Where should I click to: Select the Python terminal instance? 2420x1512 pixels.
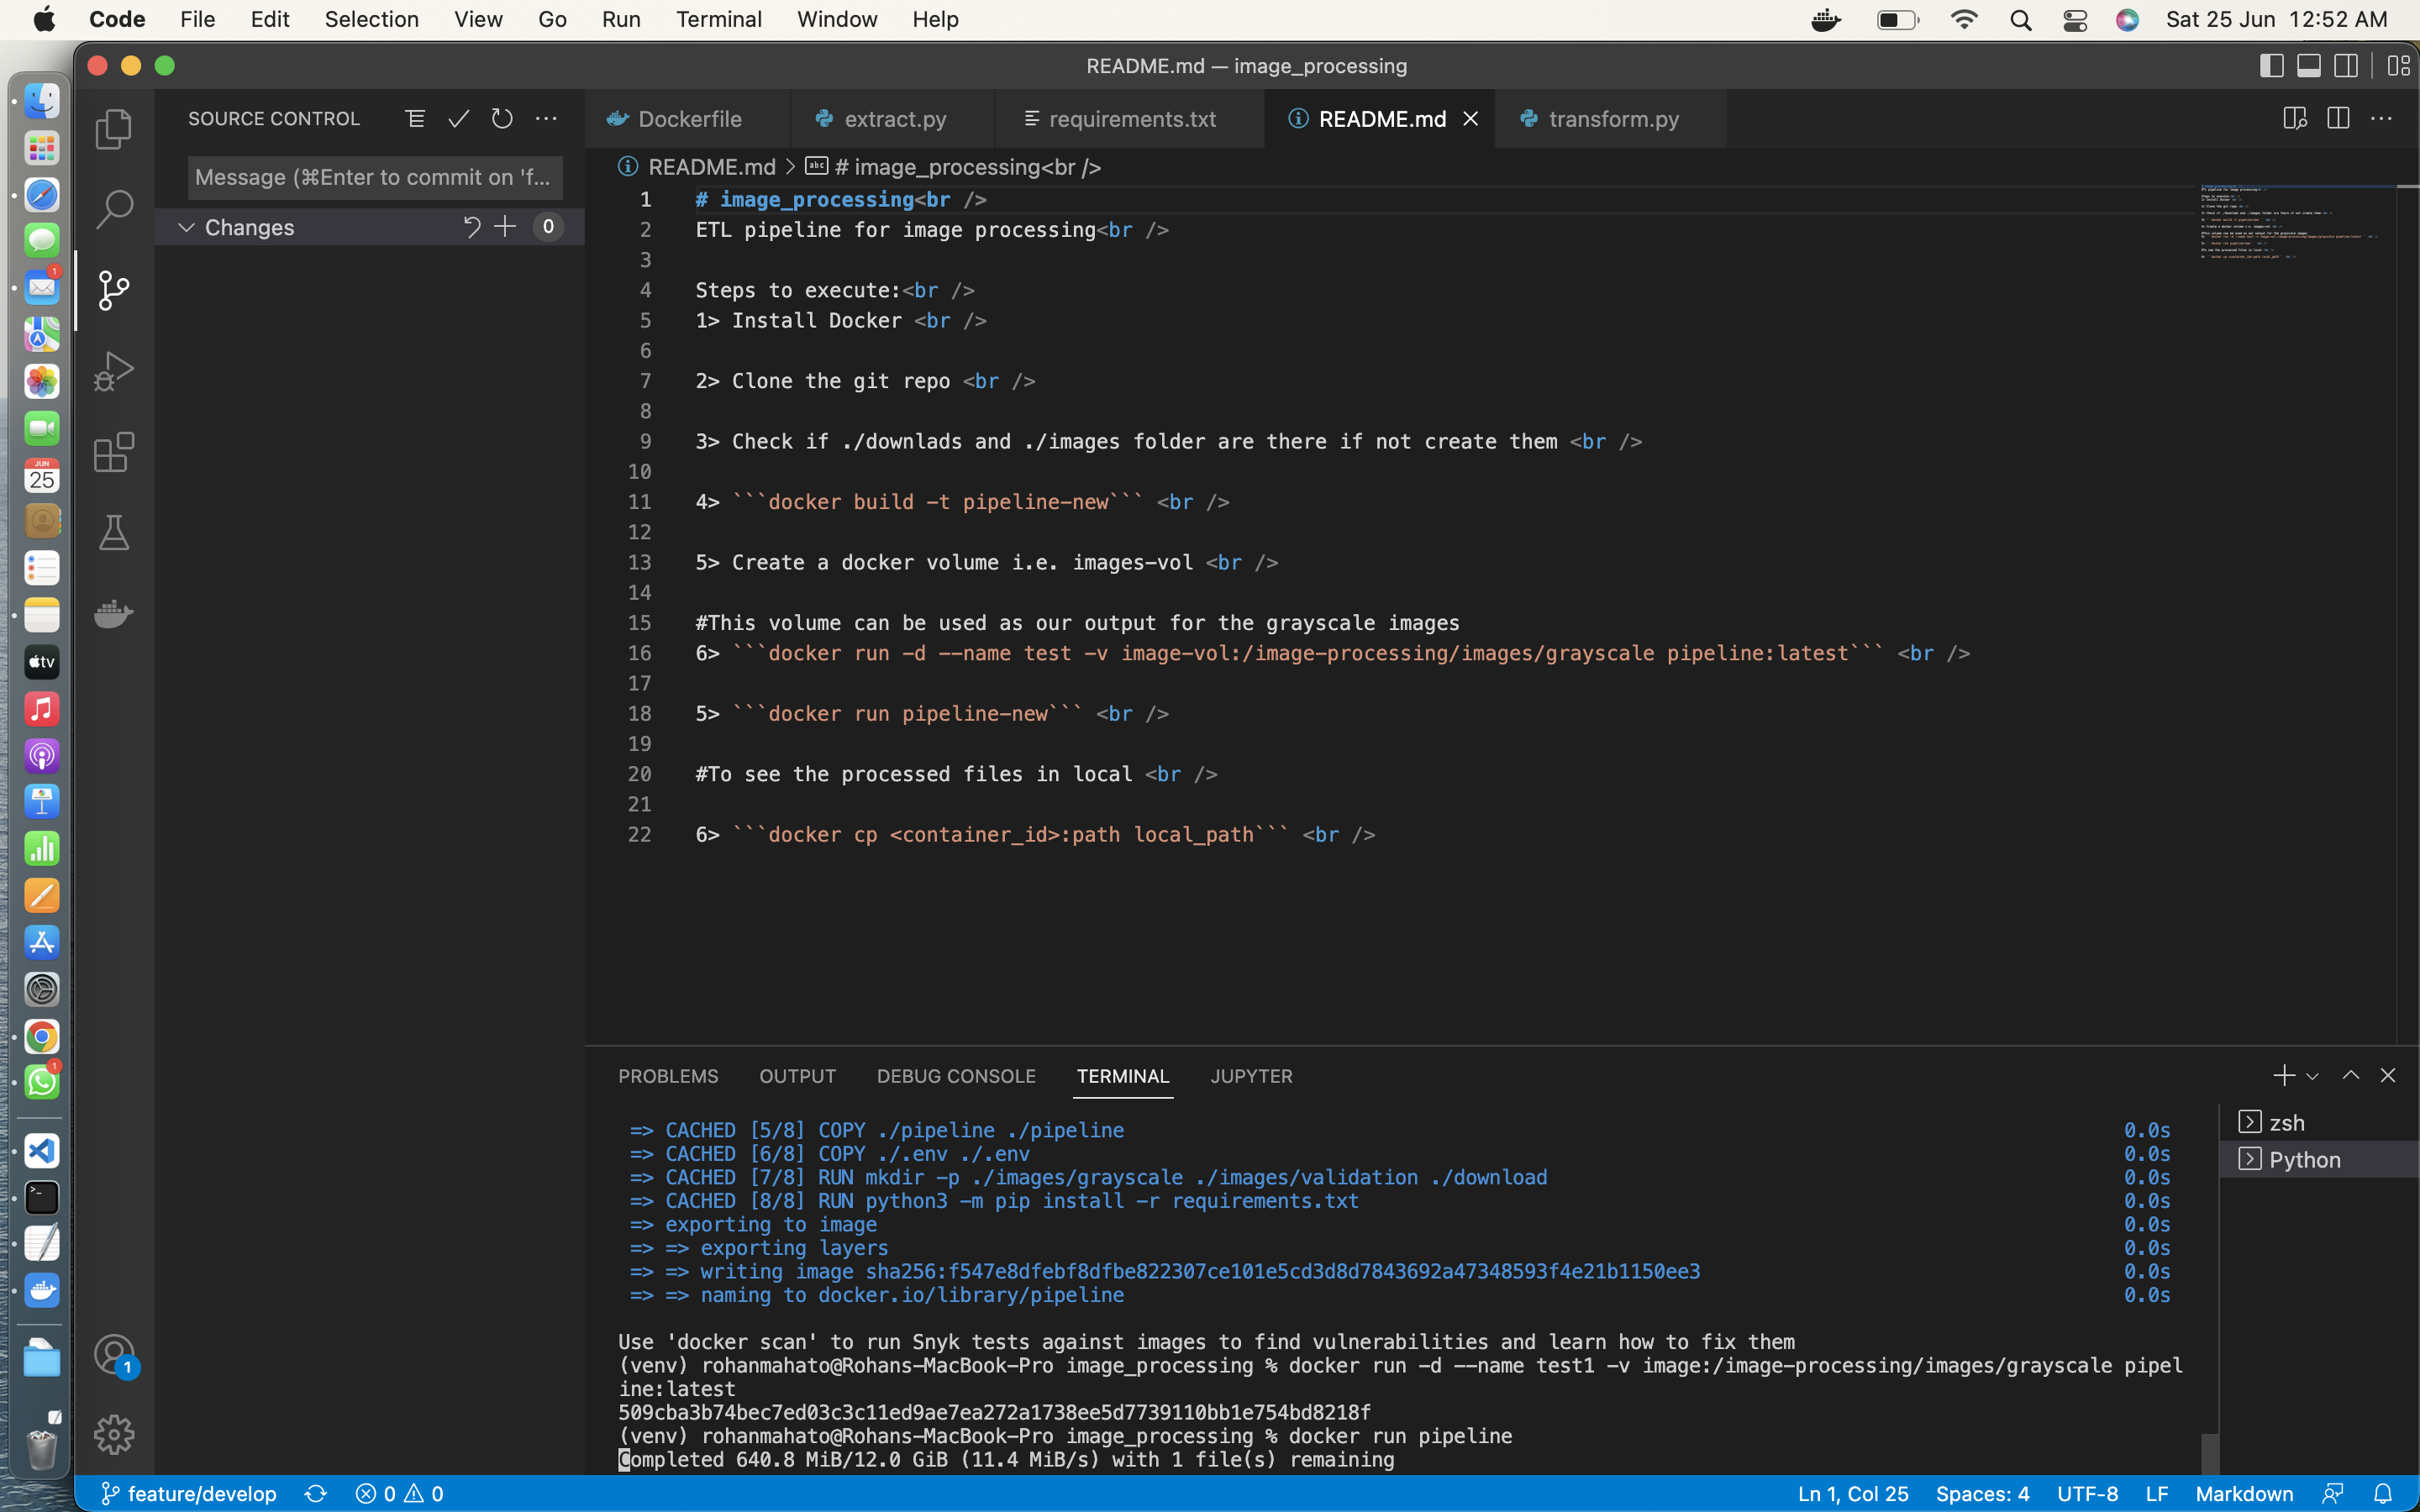tap(2318, 1159)
